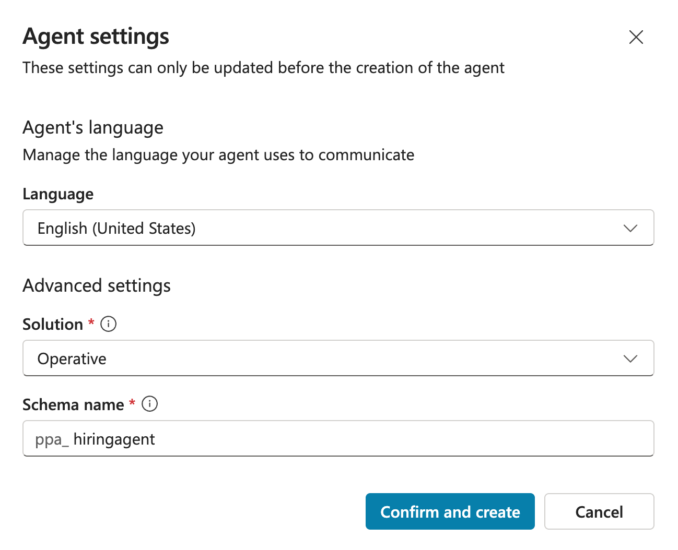The image size is (678, 550).
Task: View tooltip info next to Solution label
Action: pyautogui.click(x=108, y=324)
